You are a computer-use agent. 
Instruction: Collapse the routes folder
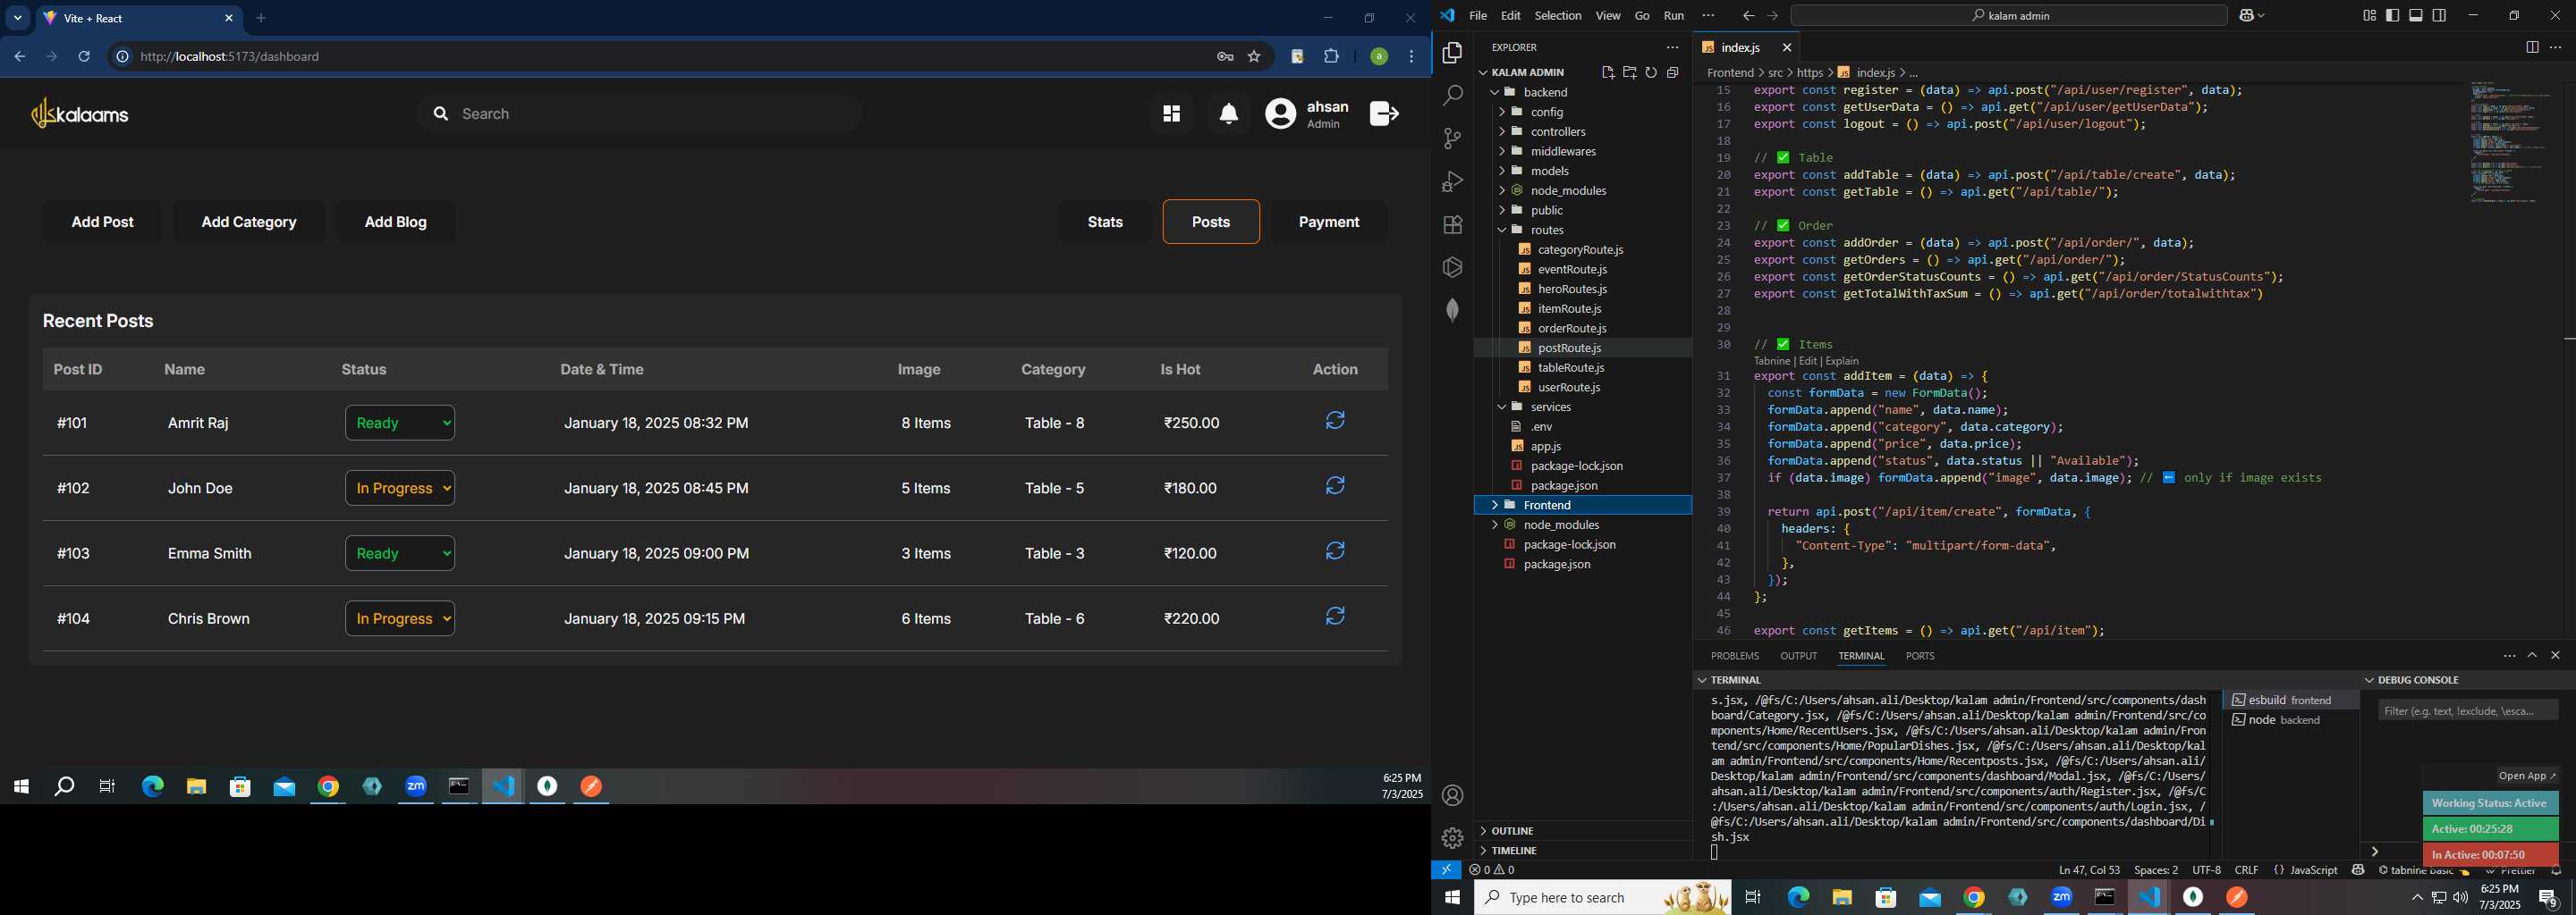pos(1583,230)
